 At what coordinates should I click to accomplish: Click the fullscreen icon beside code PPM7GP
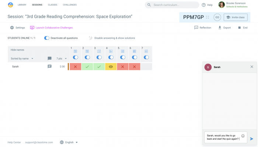(208, 17)
